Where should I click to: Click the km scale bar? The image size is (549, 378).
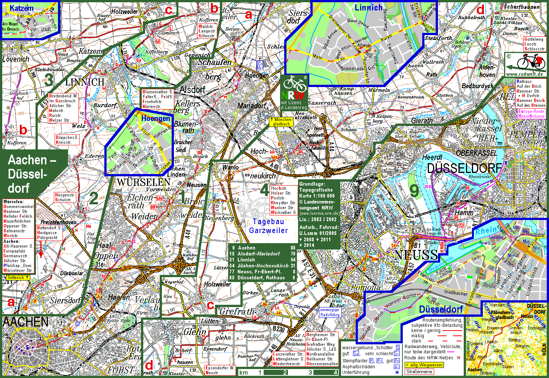pos(289,372)
